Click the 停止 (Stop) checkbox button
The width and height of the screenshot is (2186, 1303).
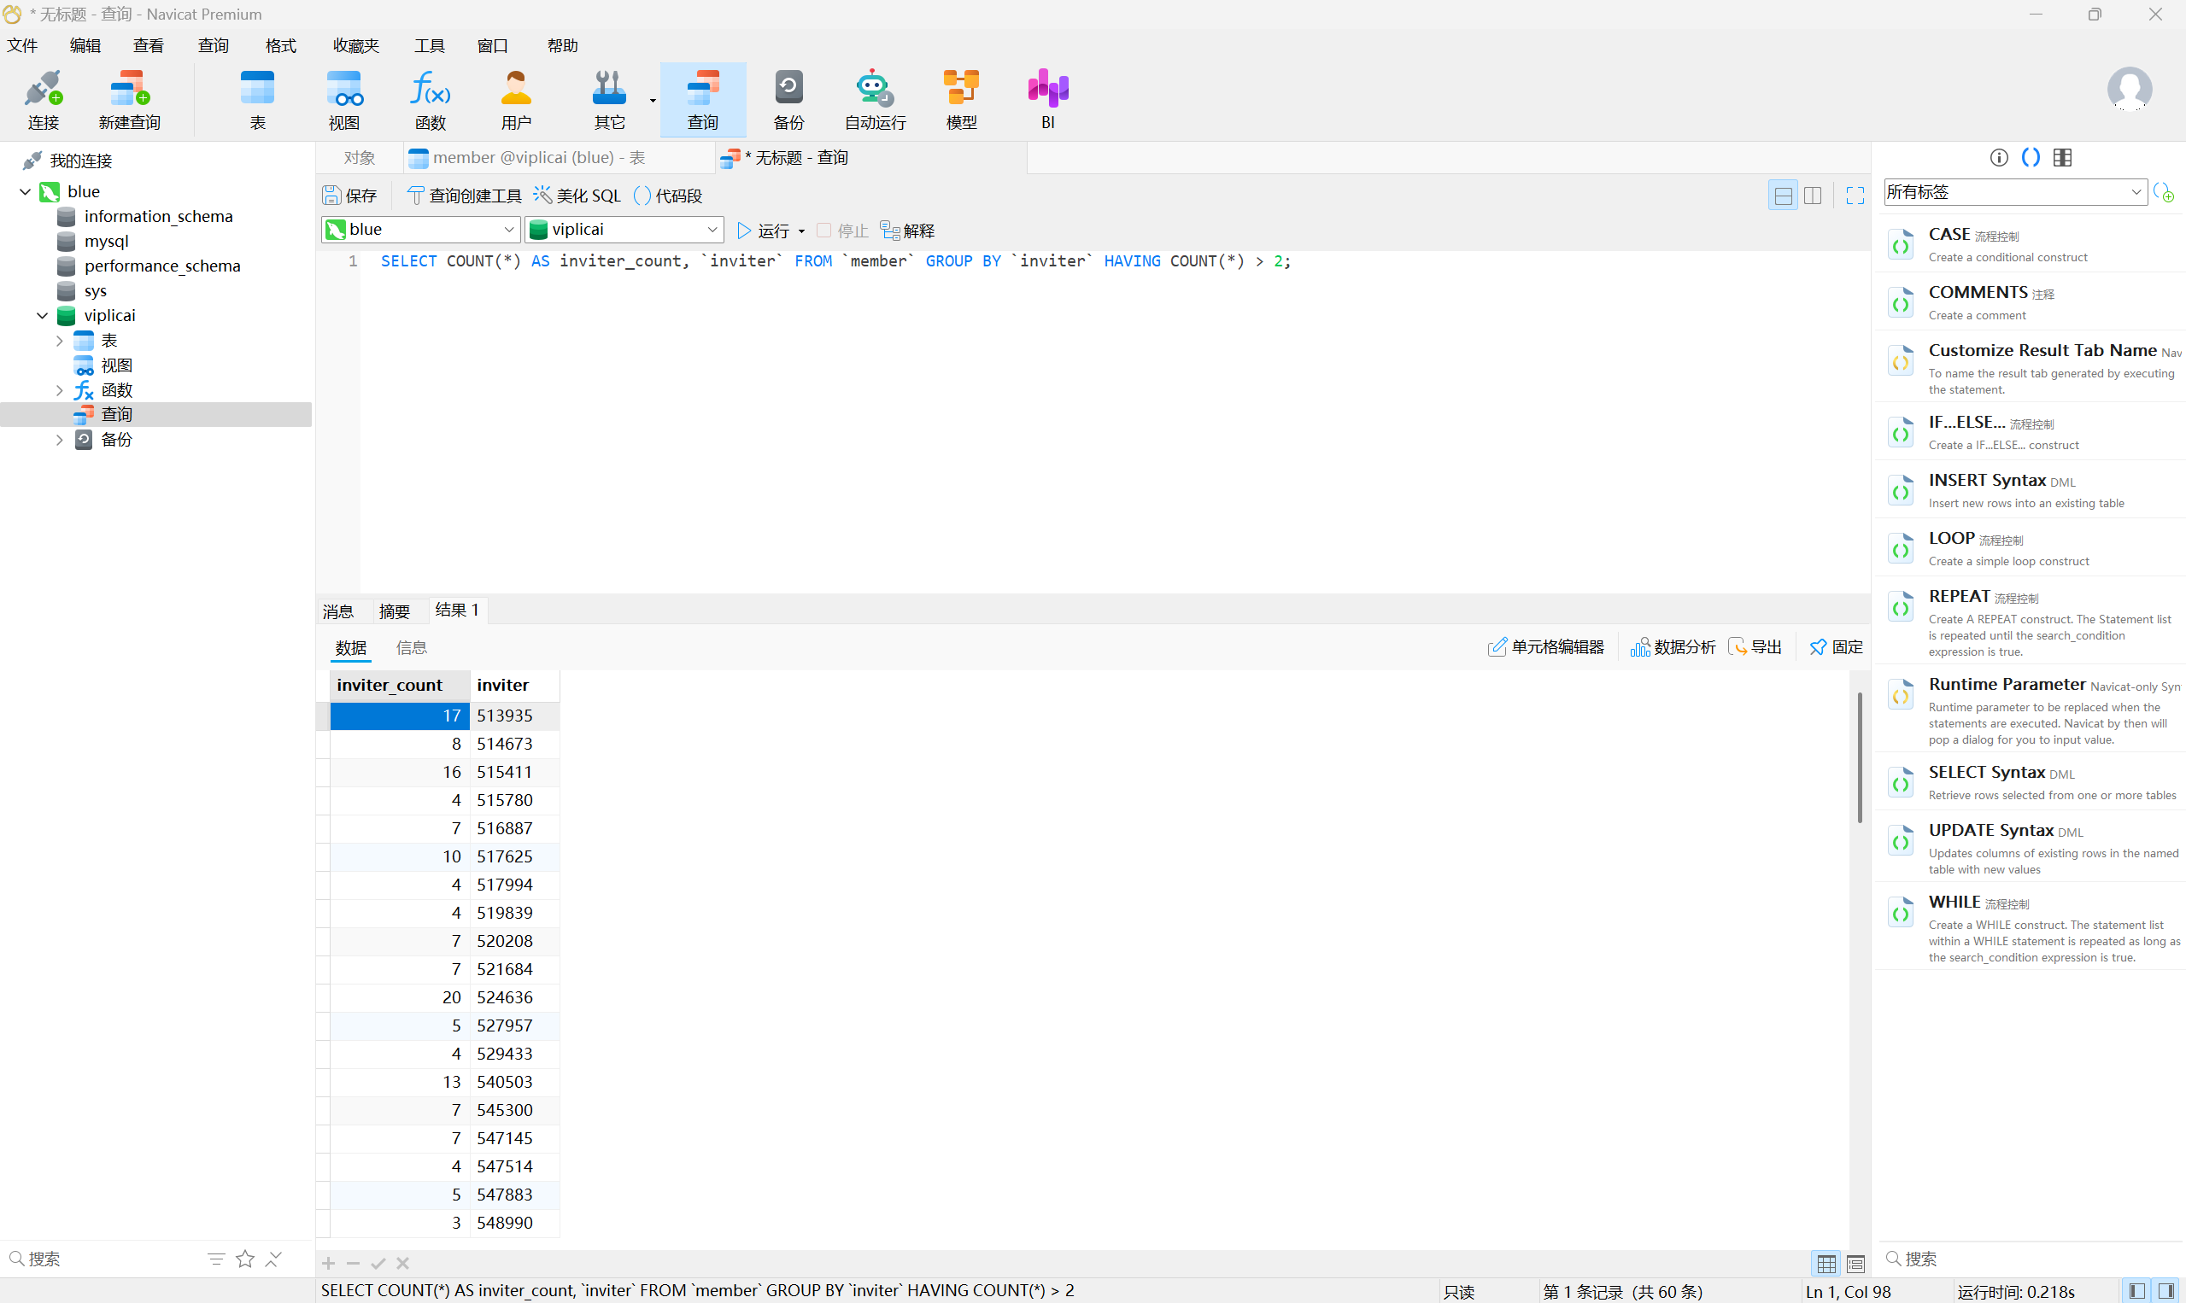(842, 230)
